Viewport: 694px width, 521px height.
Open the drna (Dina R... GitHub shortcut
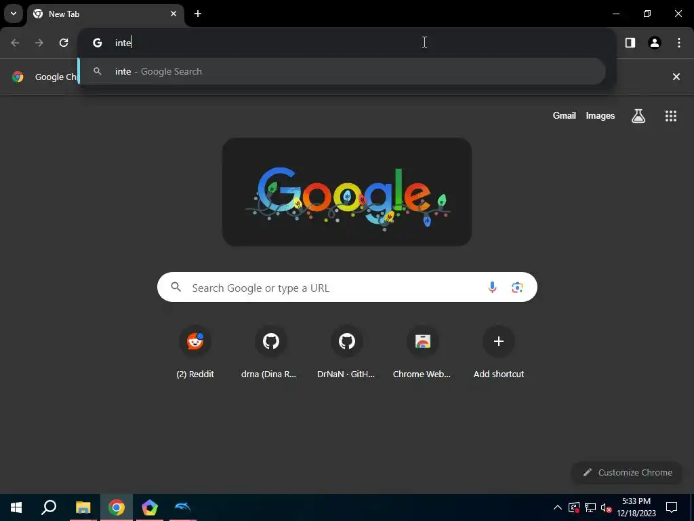tap(271, 353)
